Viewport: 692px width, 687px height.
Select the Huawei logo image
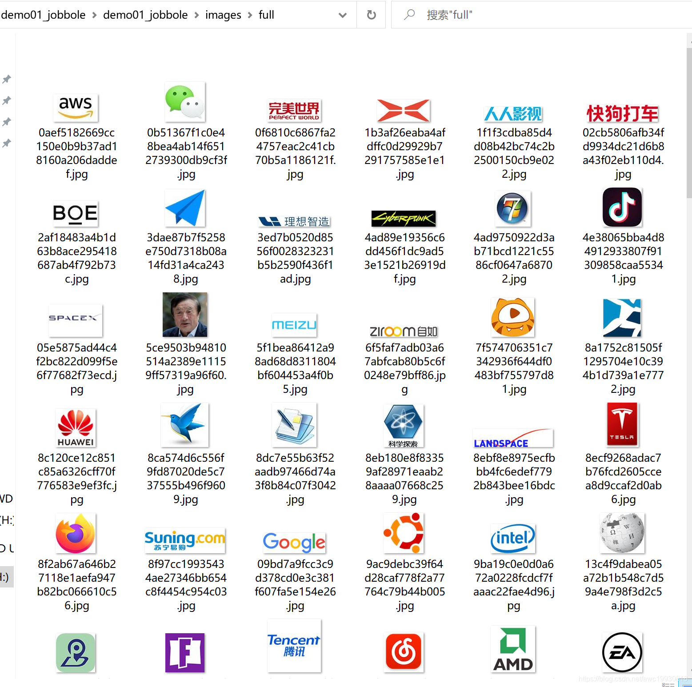click(x=76, y=428)
